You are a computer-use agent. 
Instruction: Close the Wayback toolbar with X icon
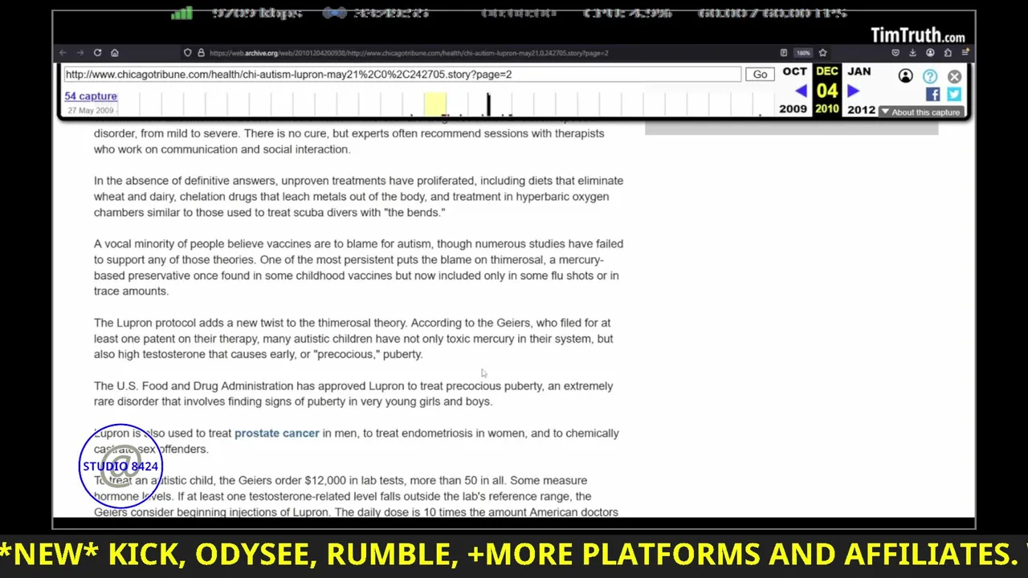click(954, 76)
